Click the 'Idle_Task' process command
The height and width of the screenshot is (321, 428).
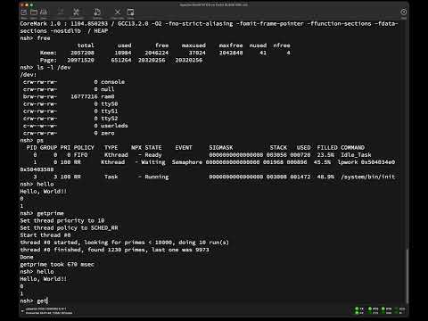(356, 155)
